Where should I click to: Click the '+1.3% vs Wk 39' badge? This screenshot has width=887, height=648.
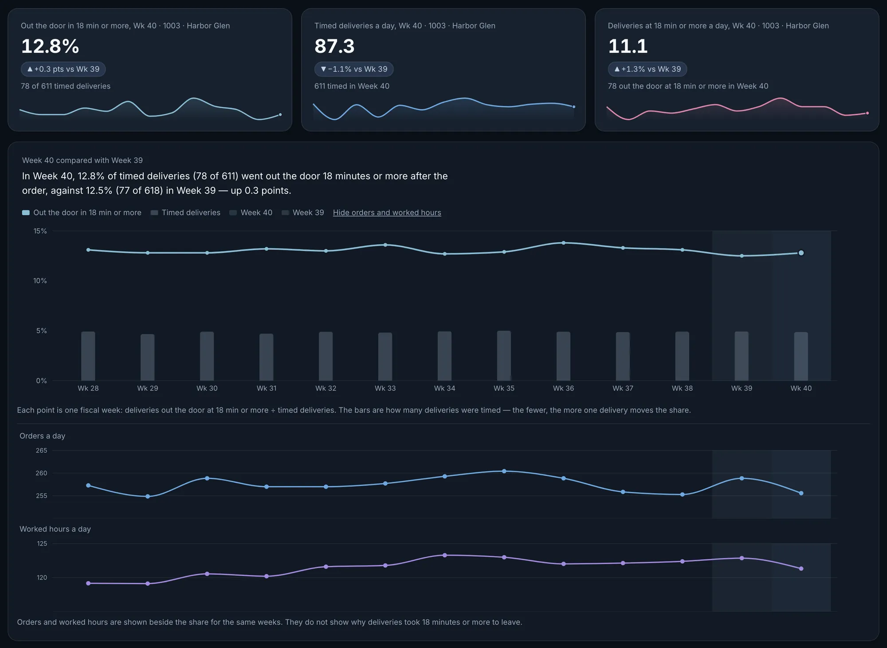pos(648,69)
